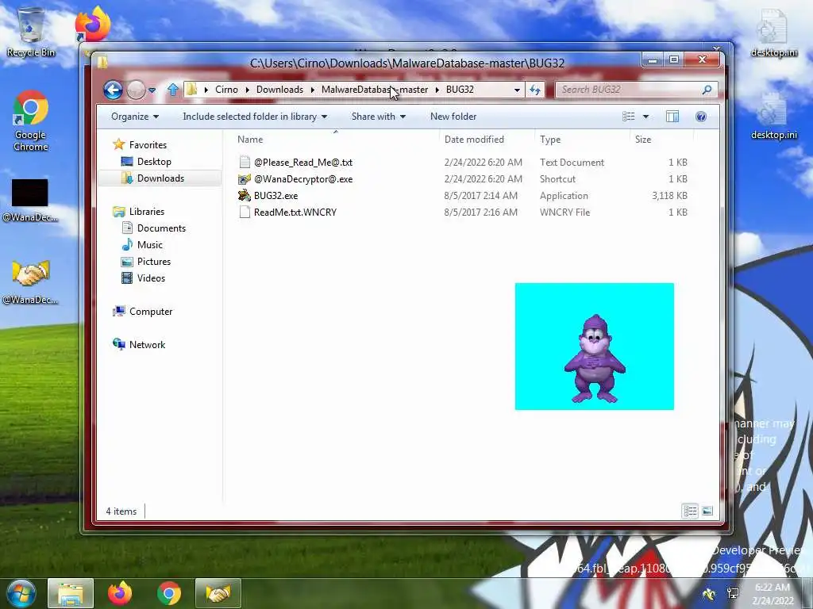This screenshot has width=813, height=609.
Task: Click the Change your view icon
Action: [x=629, y=117]
